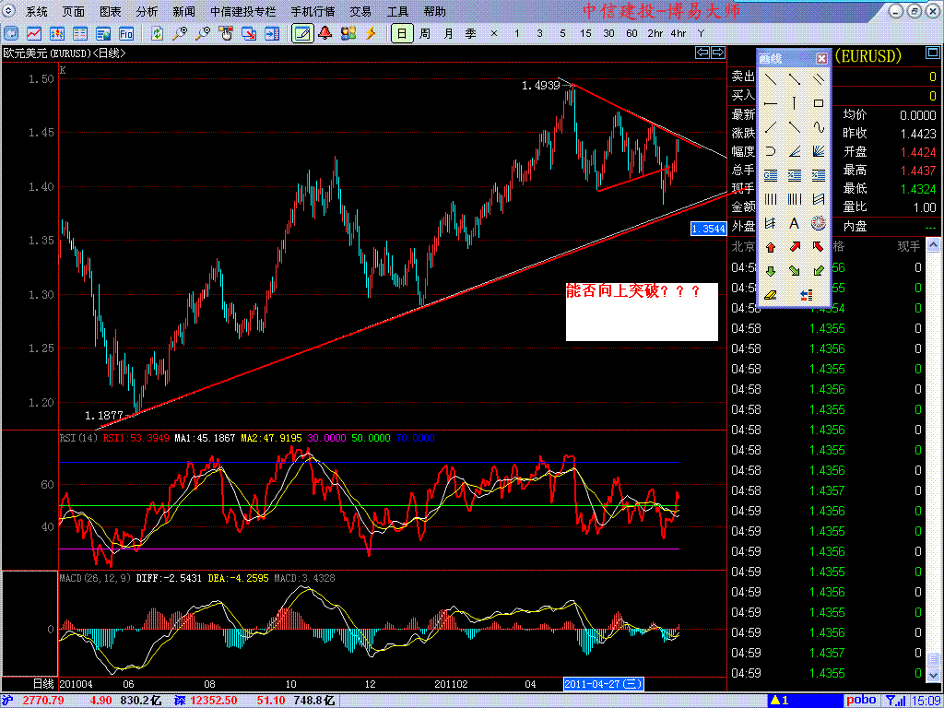The width and height of the screenshot is (944, 708).
Task: Select the four-line periodic lines tool
Action: point(771,199)
